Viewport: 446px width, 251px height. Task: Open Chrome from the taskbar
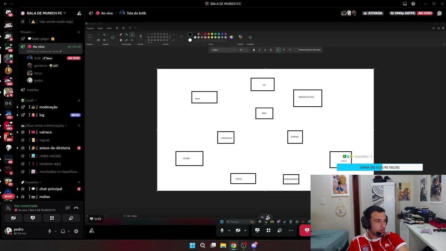coord(233,245)
